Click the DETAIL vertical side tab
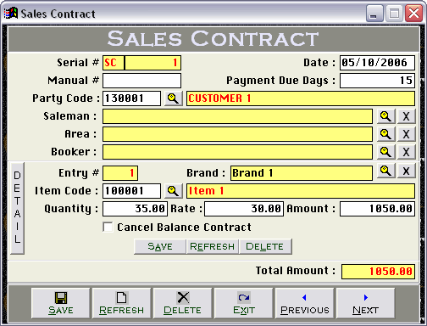This screenshot has width=427, height=326. pos(17,208)
